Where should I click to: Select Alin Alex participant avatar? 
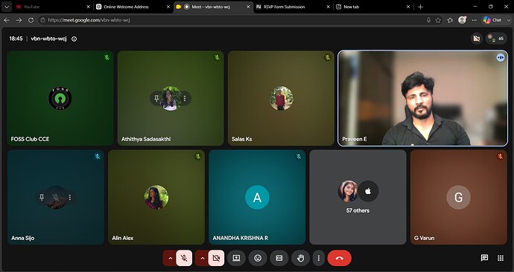(x=156, y=197)
